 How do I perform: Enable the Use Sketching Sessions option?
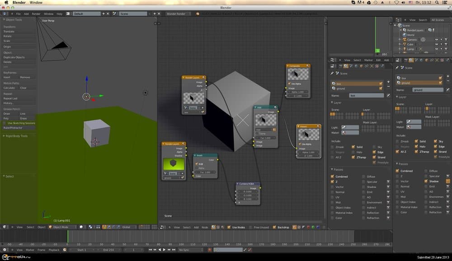pos(5,123)
